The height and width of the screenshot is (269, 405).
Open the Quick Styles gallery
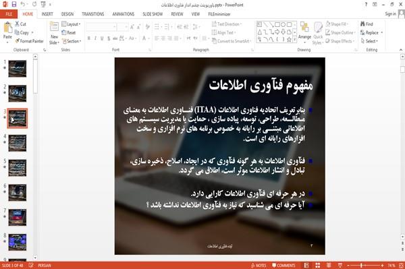click(x=318, y=34)
